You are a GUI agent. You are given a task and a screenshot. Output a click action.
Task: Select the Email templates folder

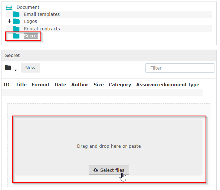pyautogui.click(x=42, y=14)
